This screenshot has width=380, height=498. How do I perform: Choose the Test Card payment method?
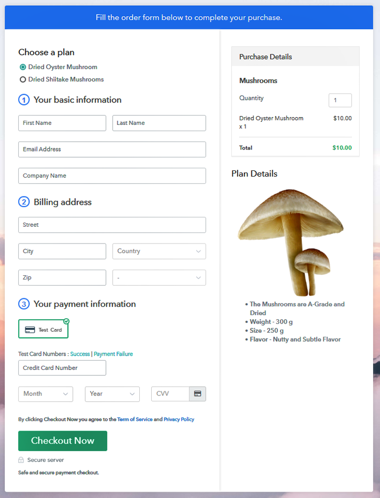pyautogui.click(x=43, y=329)
